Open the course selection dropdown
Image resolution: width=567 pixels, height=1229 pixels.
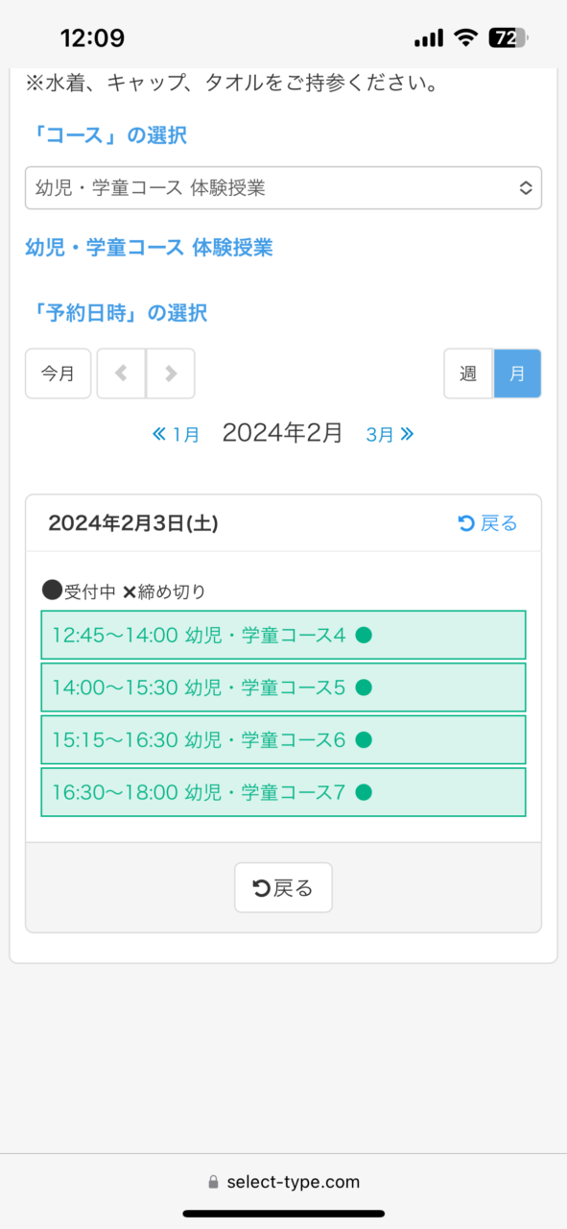283,188
